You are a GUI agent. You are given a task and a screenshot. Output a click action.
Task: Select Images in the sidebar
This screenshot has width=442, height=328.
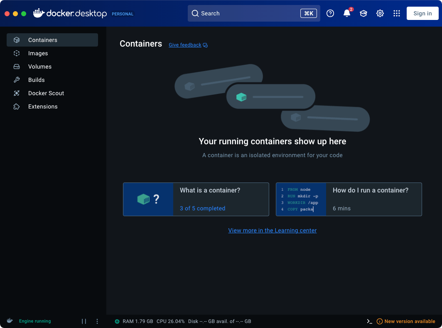(x=52, y=53)
